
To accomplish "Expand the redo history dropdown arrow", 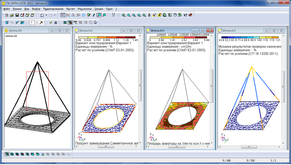I will [x=55, y=15].
